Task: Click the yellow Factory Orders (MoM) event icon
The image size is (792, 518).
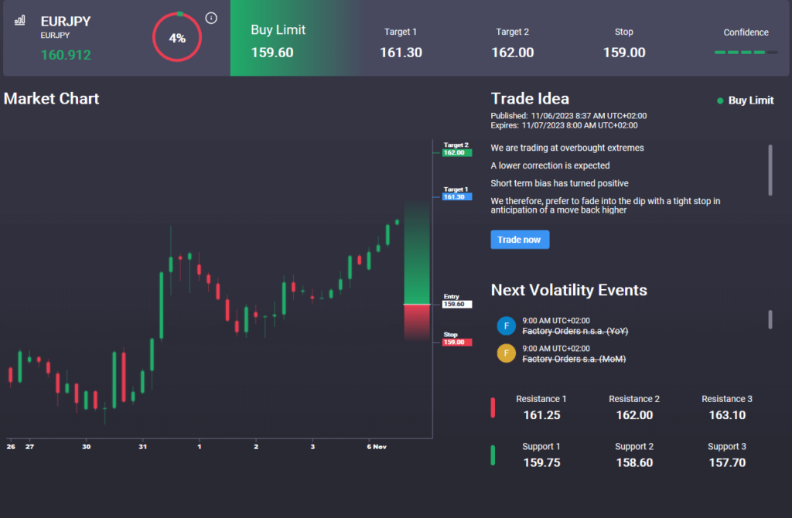Action: pos(506,353)
